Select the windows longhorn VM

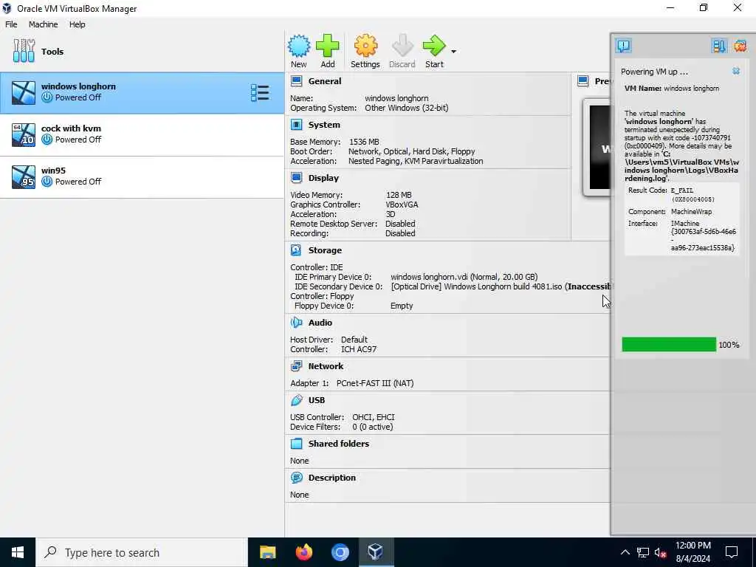[142, 93]
